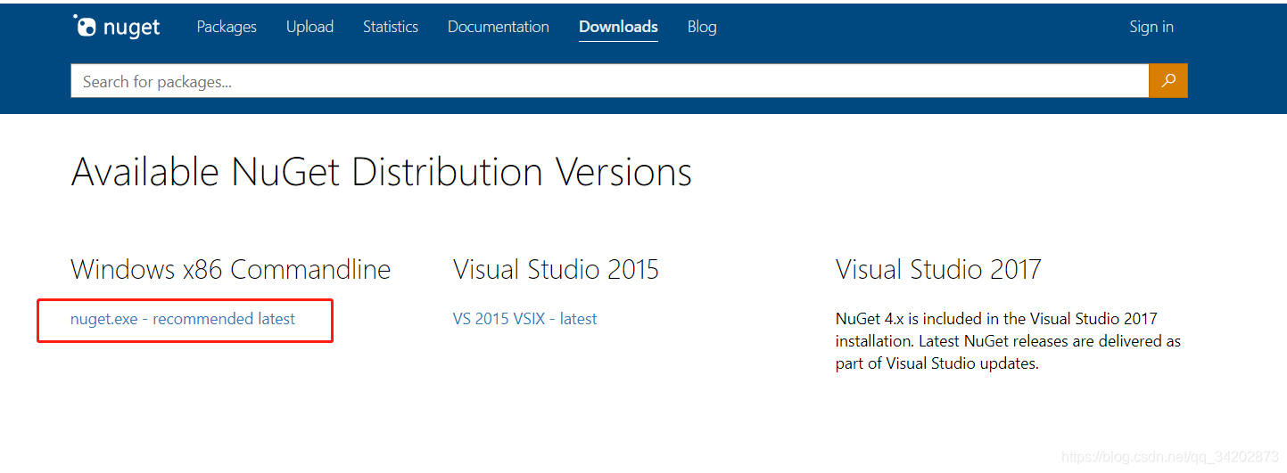Click the Available NuGet Distribution Versions heading
Viewport: 1287px width, 473px height.
pyautogui.click(x=382, y=172)
